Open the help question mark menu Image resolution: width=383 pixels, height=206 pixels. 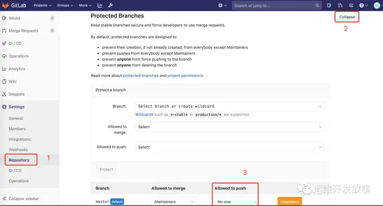[x=363, y=5]
